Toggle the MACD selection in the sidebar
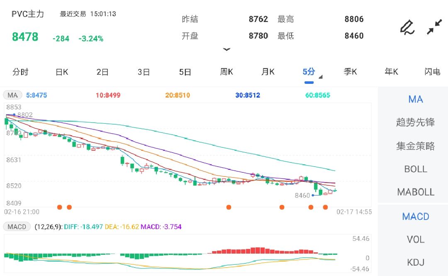This screenshot has height=276, width=448. (416, 216)
